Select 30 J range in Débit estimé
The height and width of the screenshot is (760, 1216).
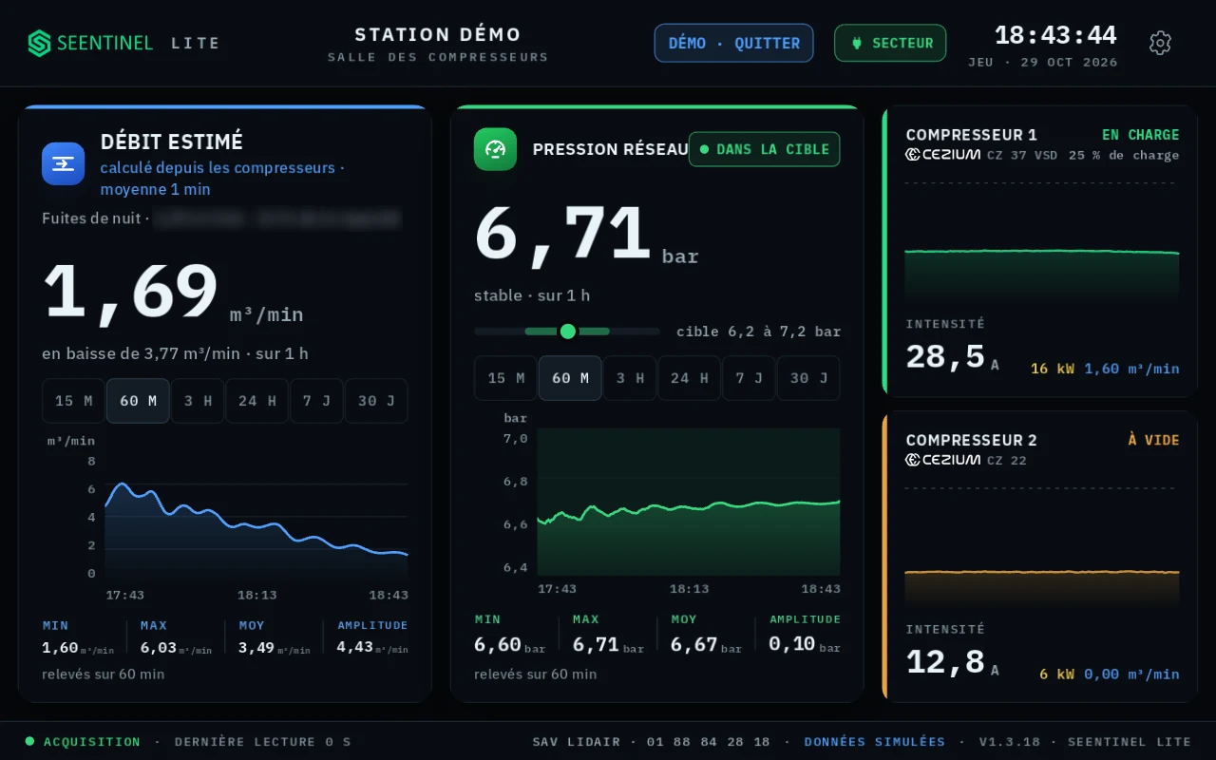click(x=376, y=401)
